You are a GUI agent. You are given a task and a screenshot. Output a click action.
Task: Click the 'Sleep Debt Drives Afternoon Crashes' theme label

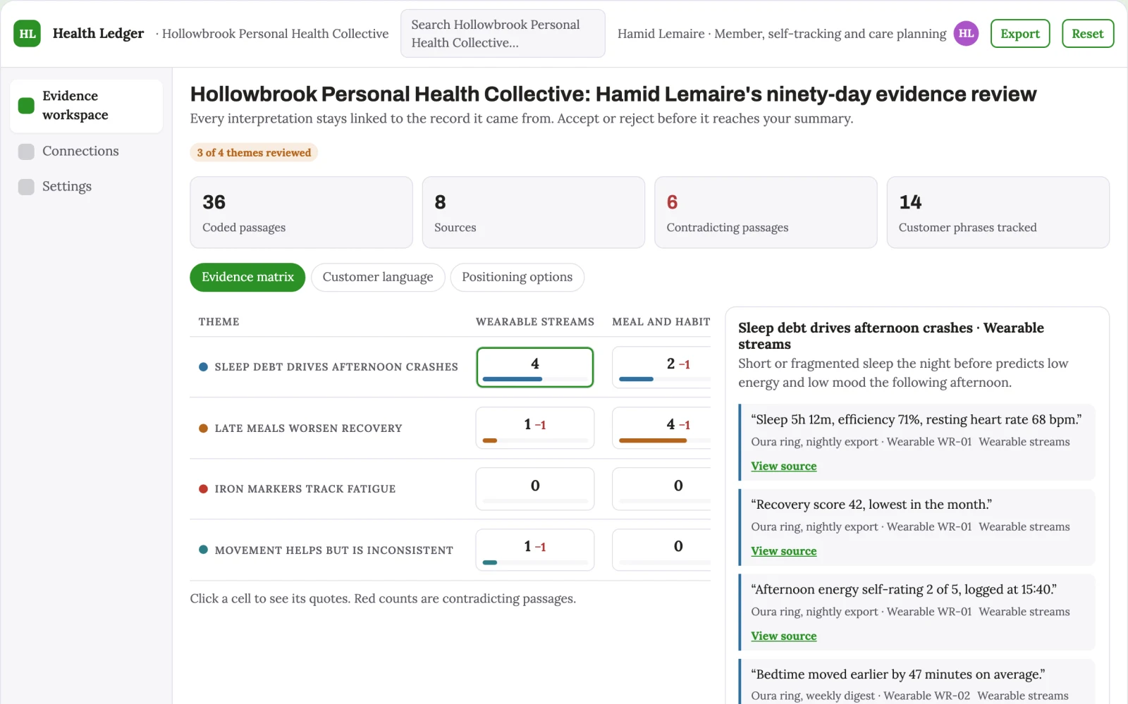point(336,367)
